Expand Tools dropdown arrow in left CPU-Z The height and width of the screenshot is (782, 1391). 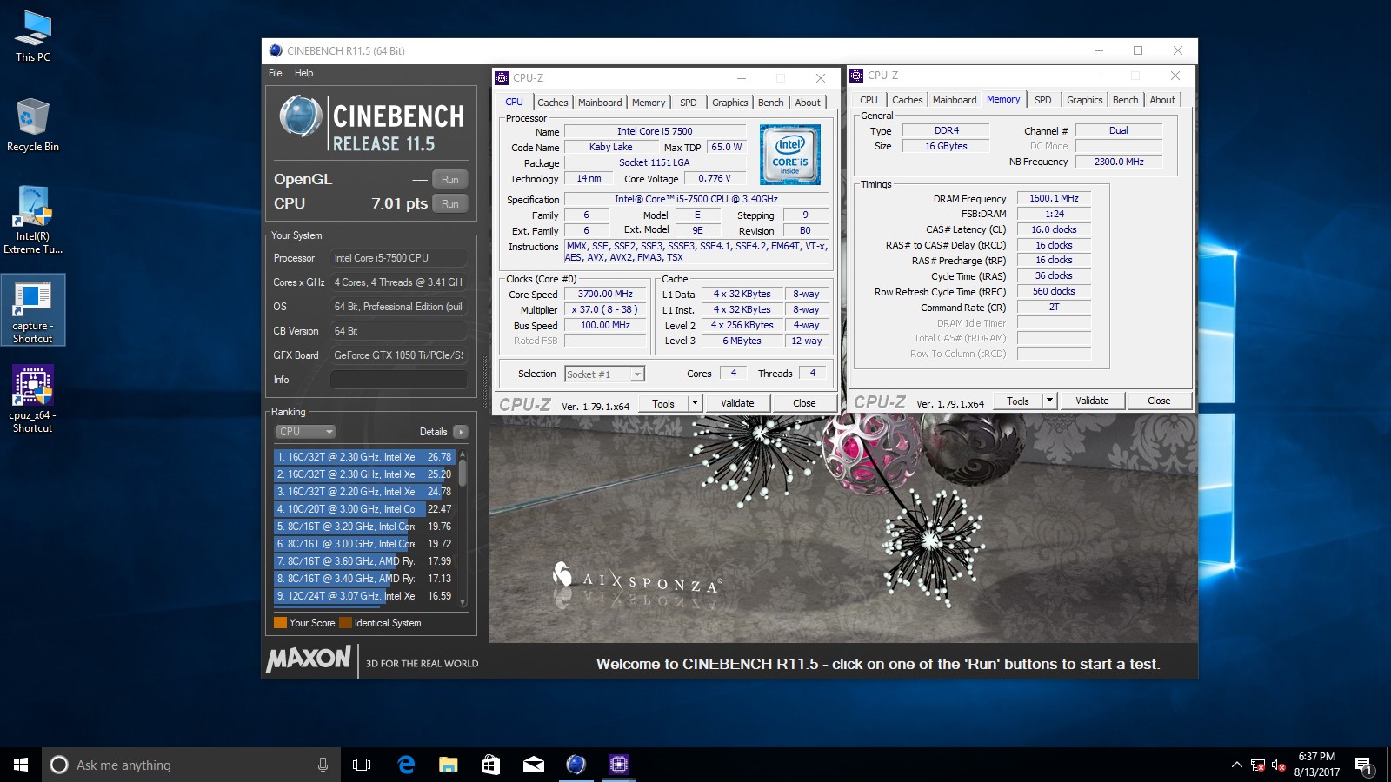point(695,403)
